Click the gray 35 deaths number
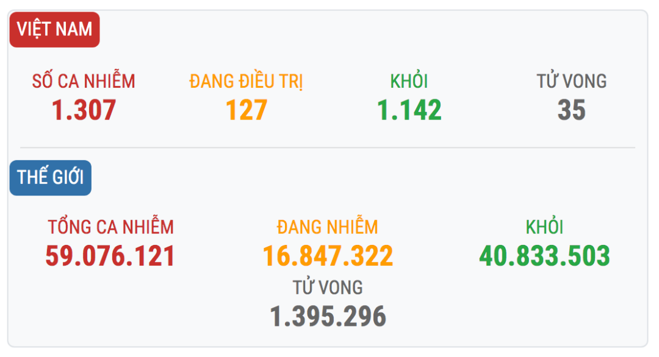659x357 pixels. coord(572,110)
